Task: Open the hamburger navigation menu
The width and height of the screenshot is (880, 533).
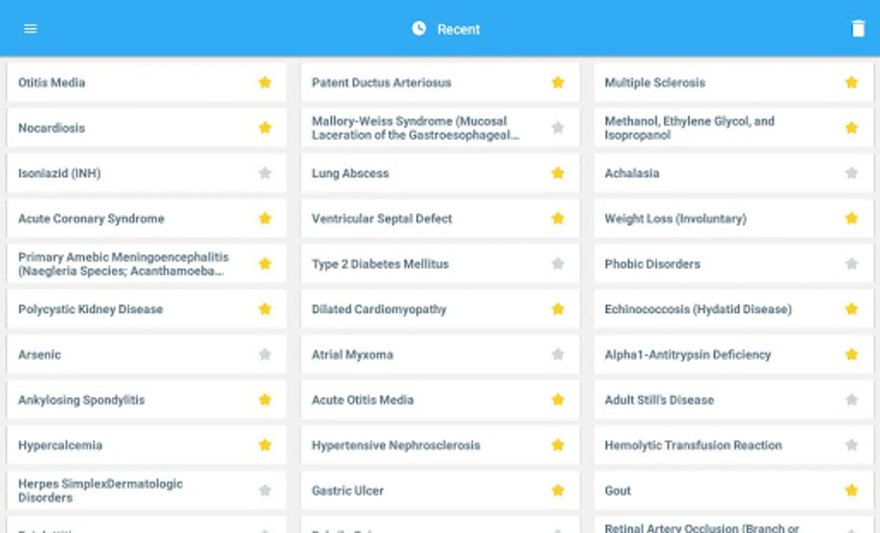Action: pyautogui.click(x=30, y=29)
